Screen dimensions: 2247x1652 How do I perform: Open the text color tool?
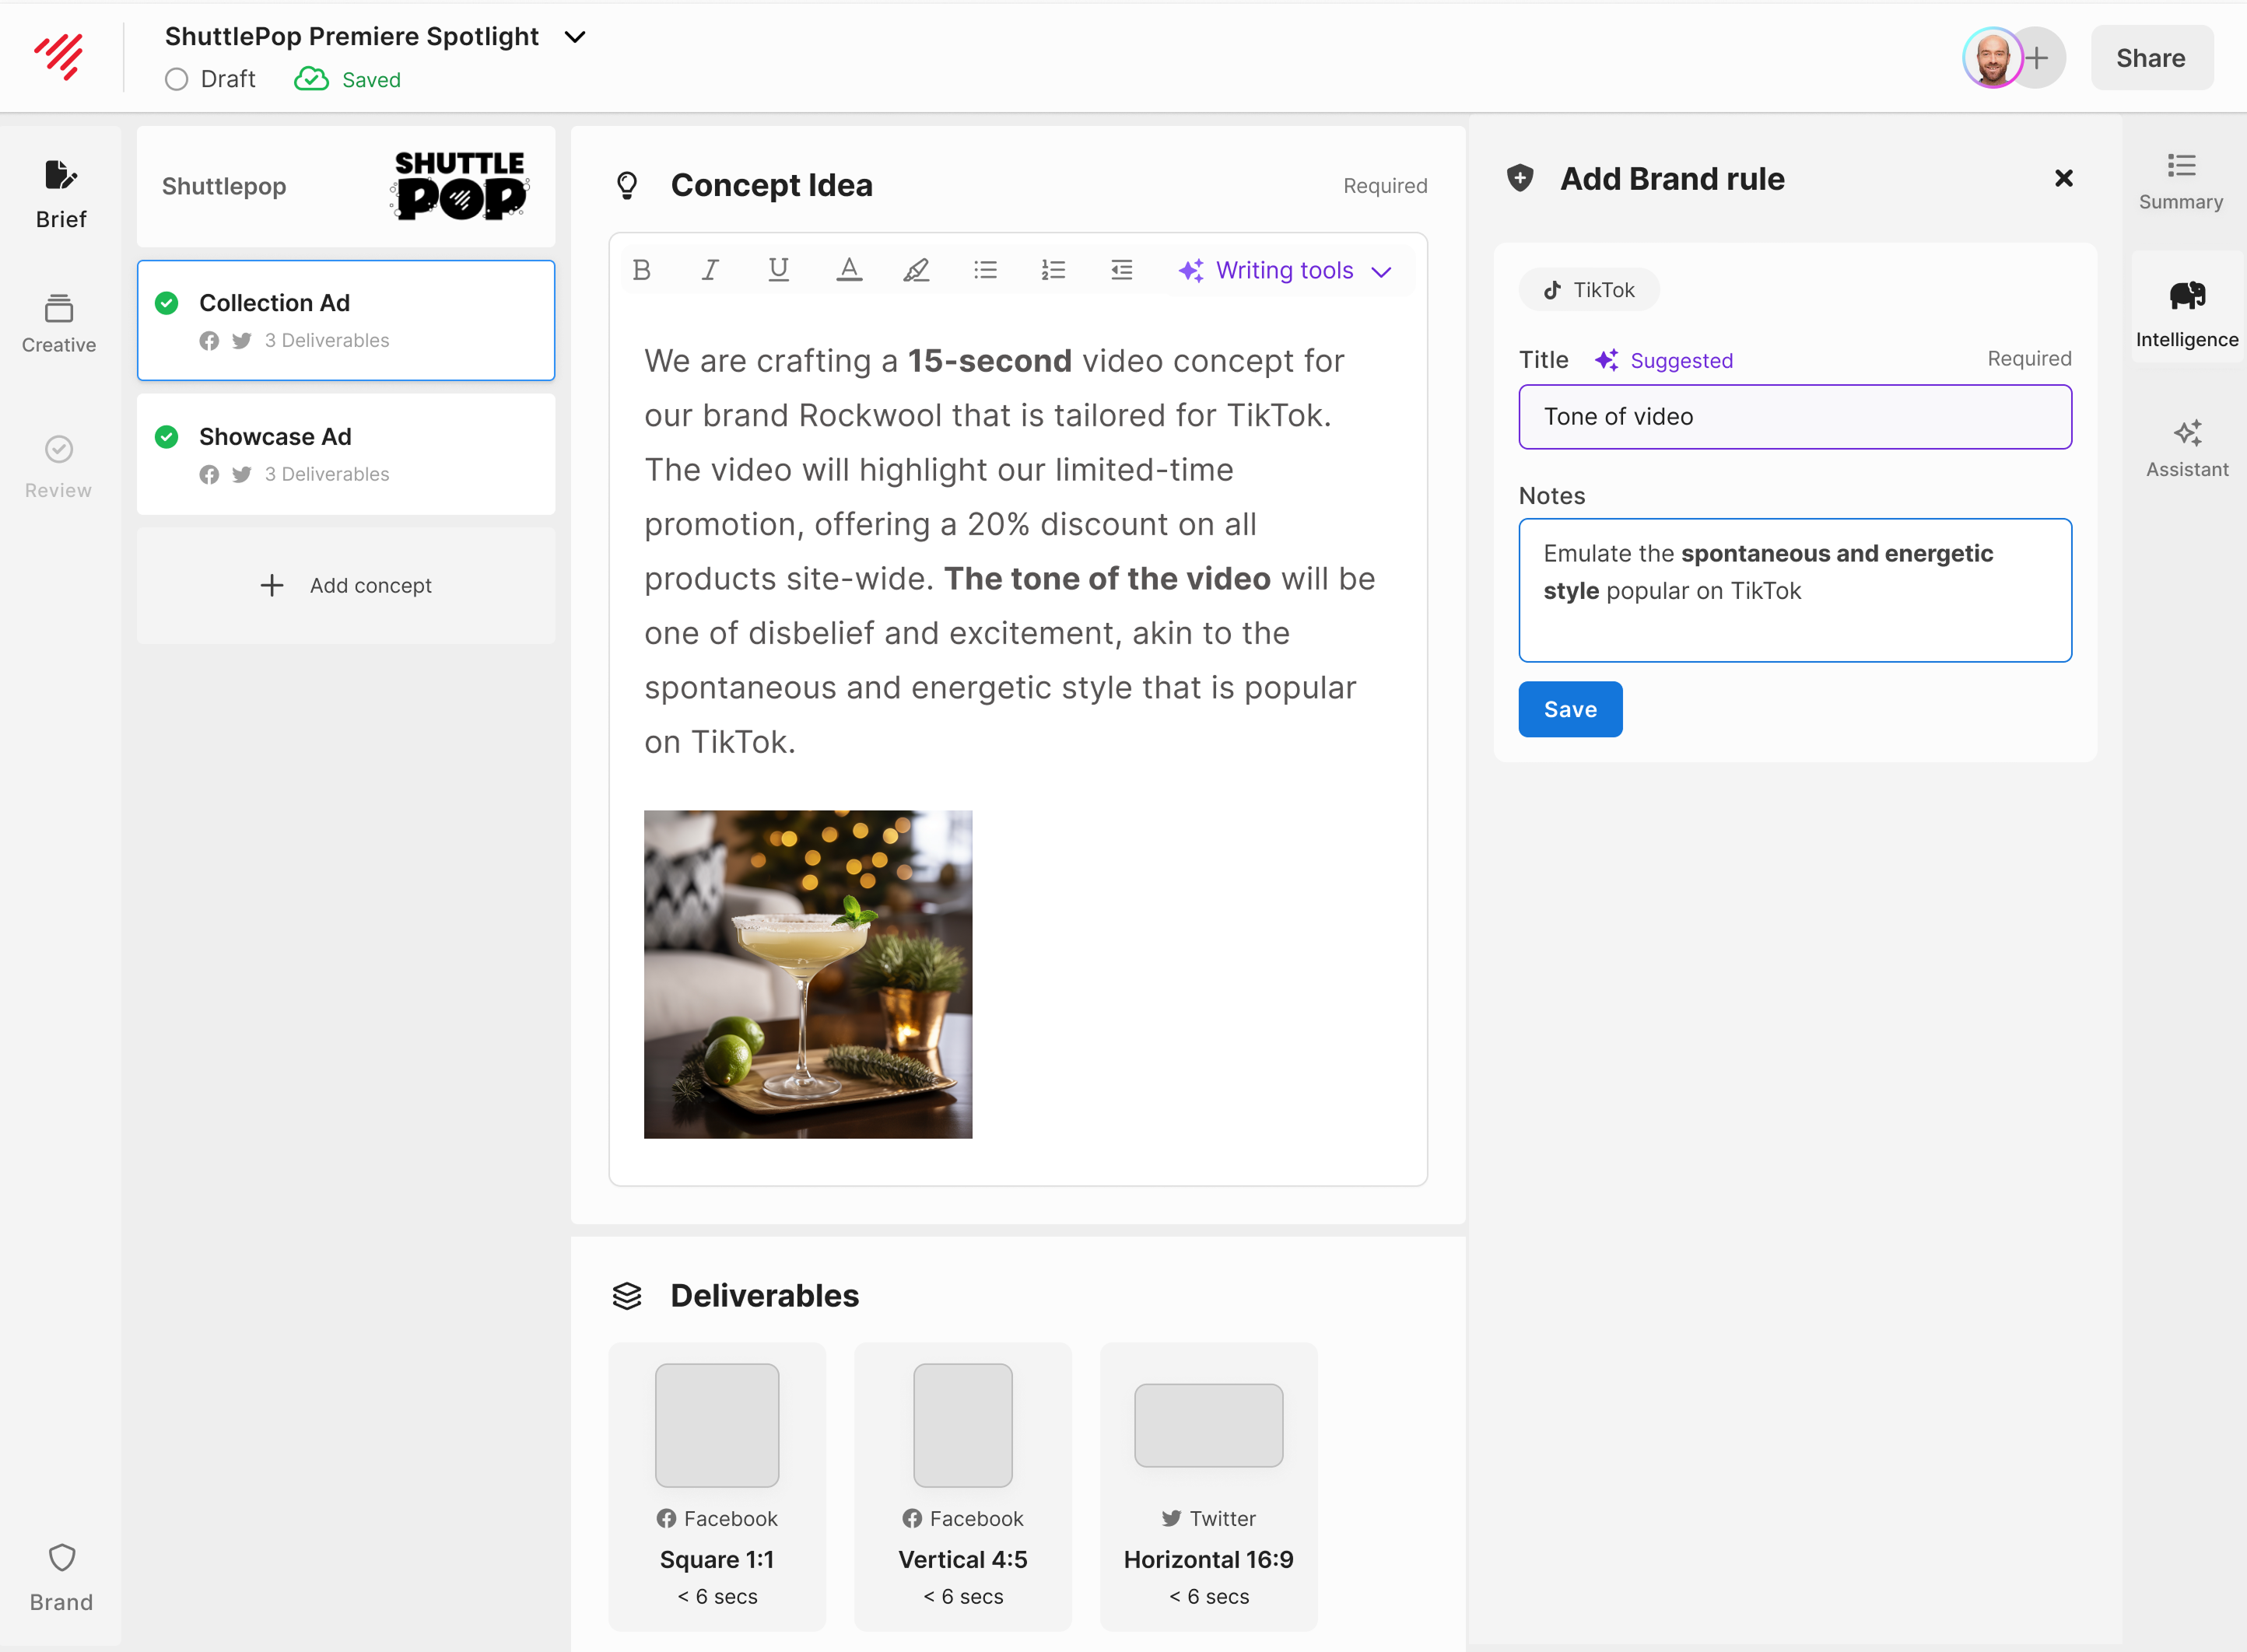(x=848, y=270)
